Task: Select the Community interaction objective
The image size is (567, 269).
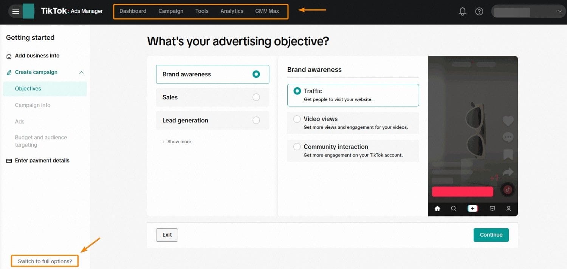Action: point(297,147)
